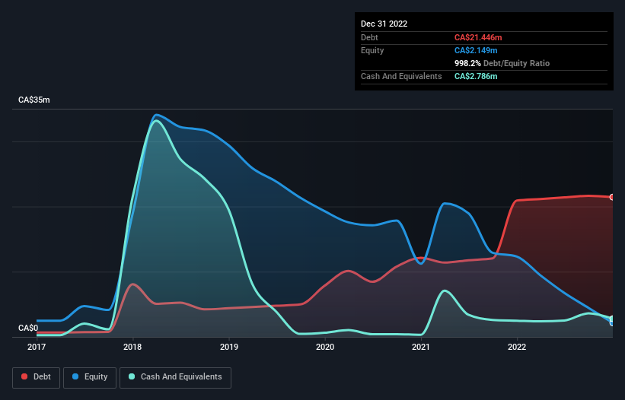Select the 2018 x-axis label
This screenshot has width=625, height=400.
tap(132, 347)
